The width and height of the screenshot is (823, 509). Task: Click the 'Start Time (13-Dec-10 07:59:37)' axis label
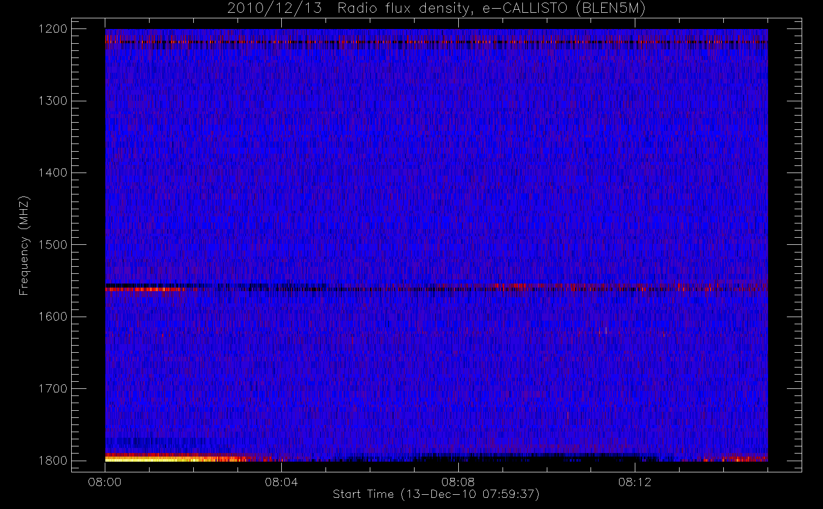(x=436, y=494)
